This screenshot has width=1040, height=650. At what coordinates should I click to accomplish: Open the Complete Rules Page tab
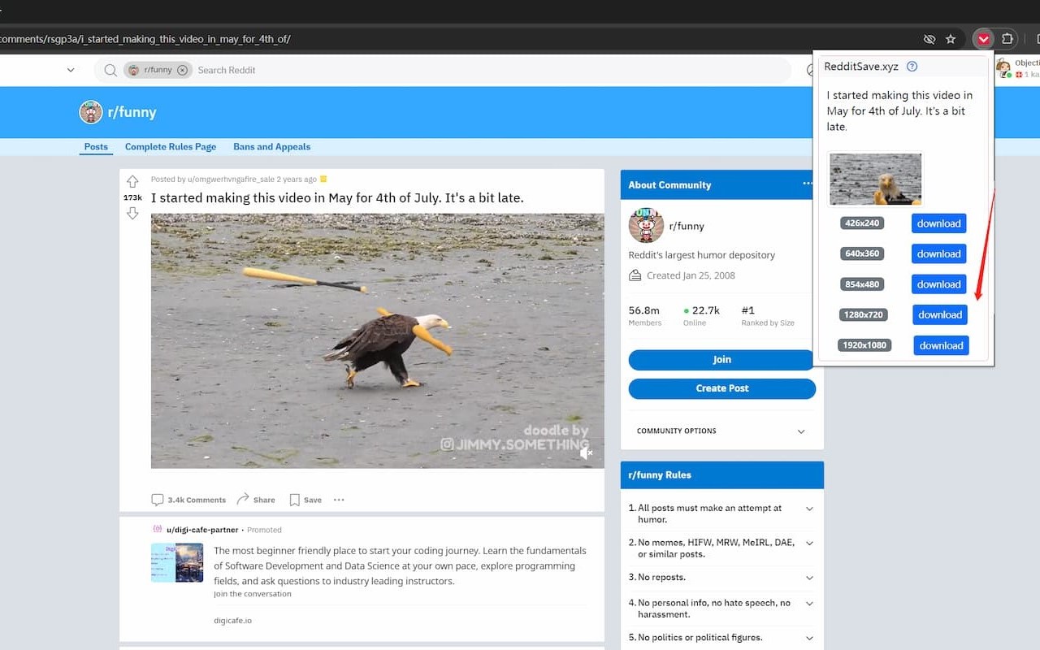click(x=171, y=147)
